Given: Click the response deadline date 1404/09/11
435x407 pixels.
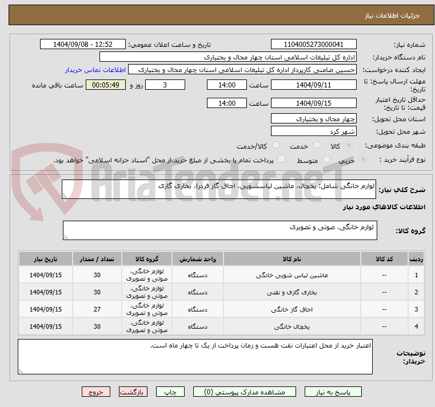Looking at the screenshot, I should (x=313, y=85).
